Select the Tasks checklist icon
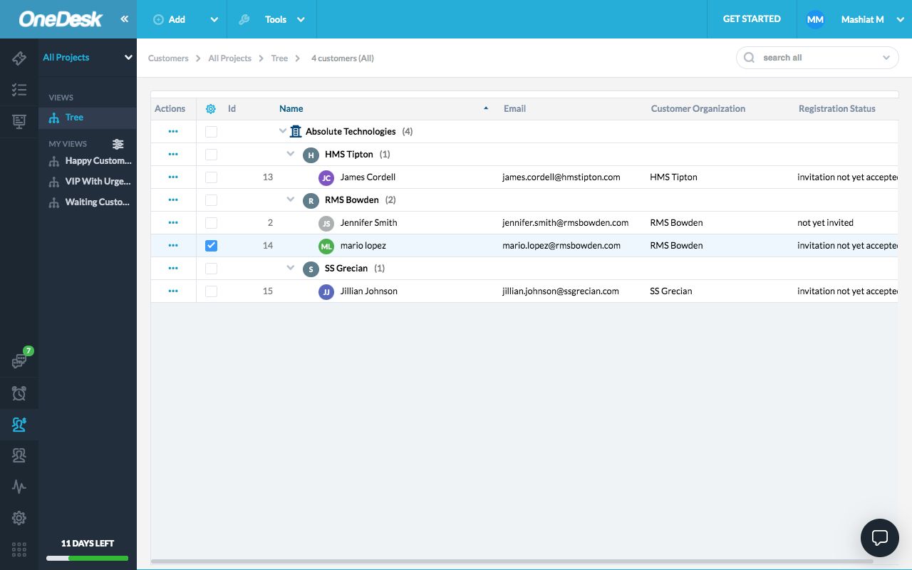The height and width of the screenshot is (570, 912). [x=19, y=90]
